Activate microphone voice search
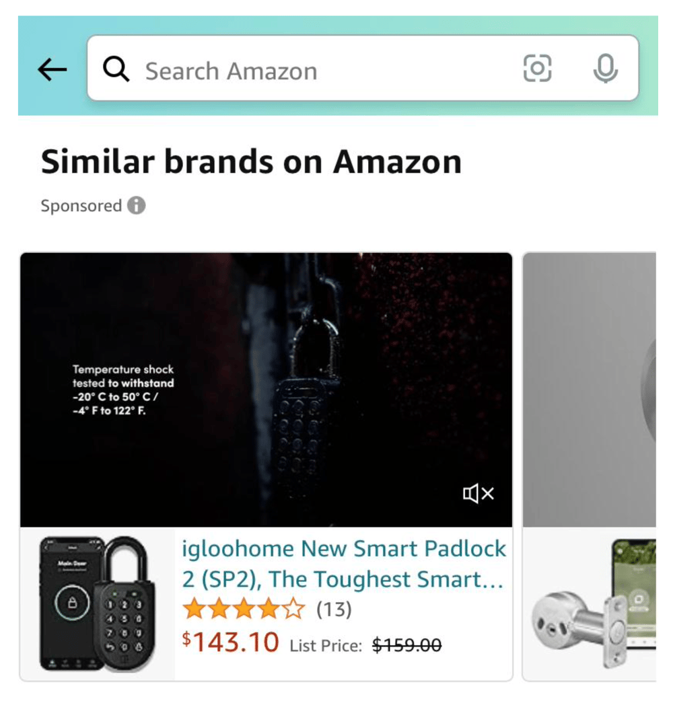Image resolution: width=673 pixels, height=701 pixels. point(606,69)
